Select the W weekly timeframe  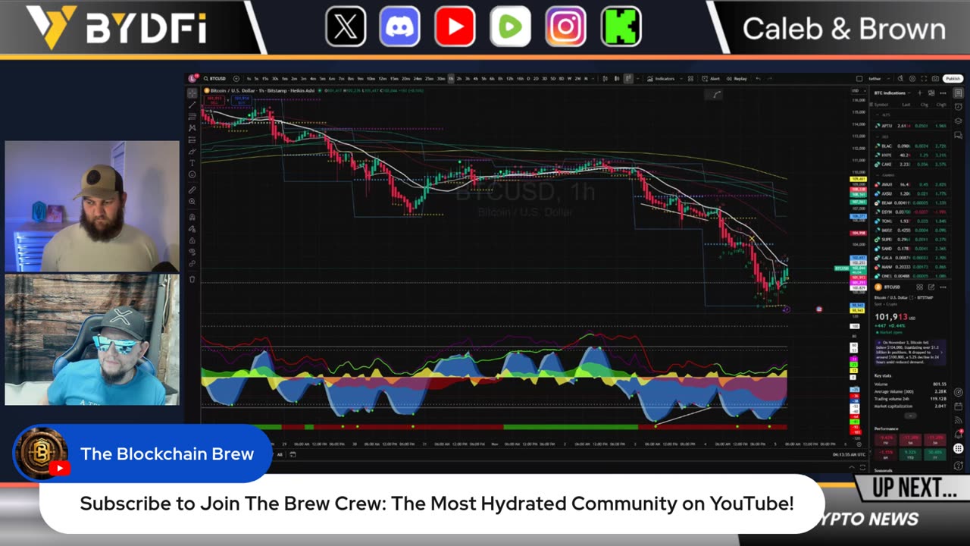point(569,78)
